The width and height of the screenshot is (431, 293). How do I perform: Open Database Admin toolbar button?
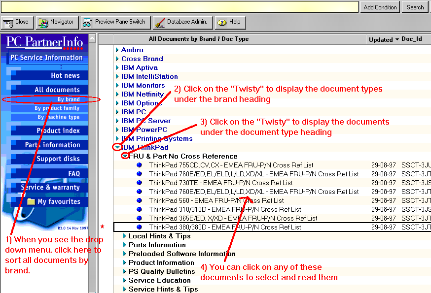[x=183, y=22]
